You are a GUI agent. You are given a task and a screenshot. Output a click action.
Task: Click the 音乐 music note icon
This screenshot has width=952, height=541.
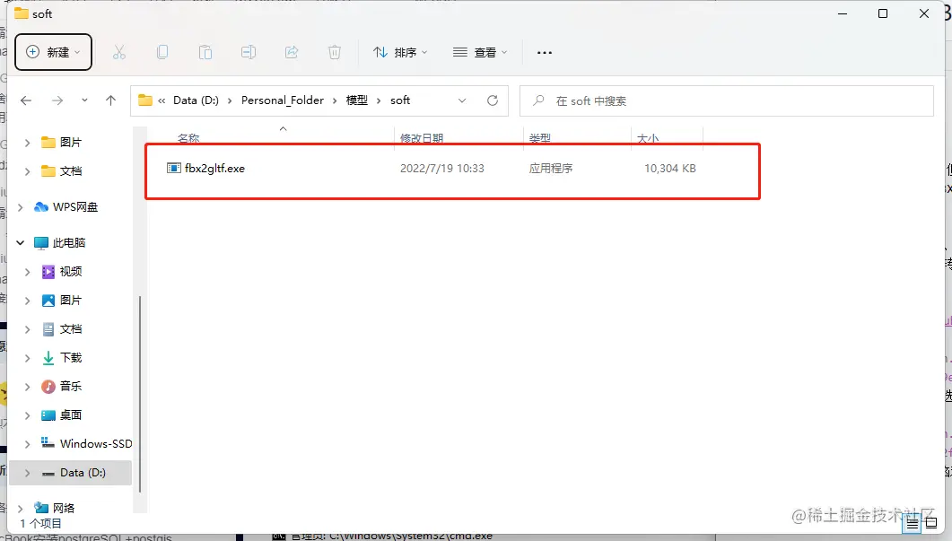click(48, 387)
